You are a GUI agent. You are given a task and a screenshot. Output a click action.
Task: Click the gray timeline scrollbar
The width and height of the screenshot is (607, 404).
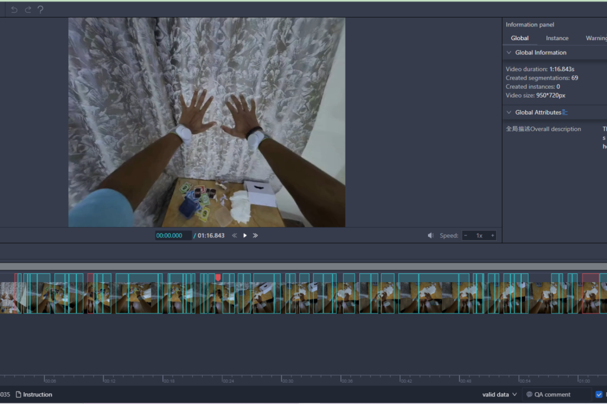pos(303,267)
